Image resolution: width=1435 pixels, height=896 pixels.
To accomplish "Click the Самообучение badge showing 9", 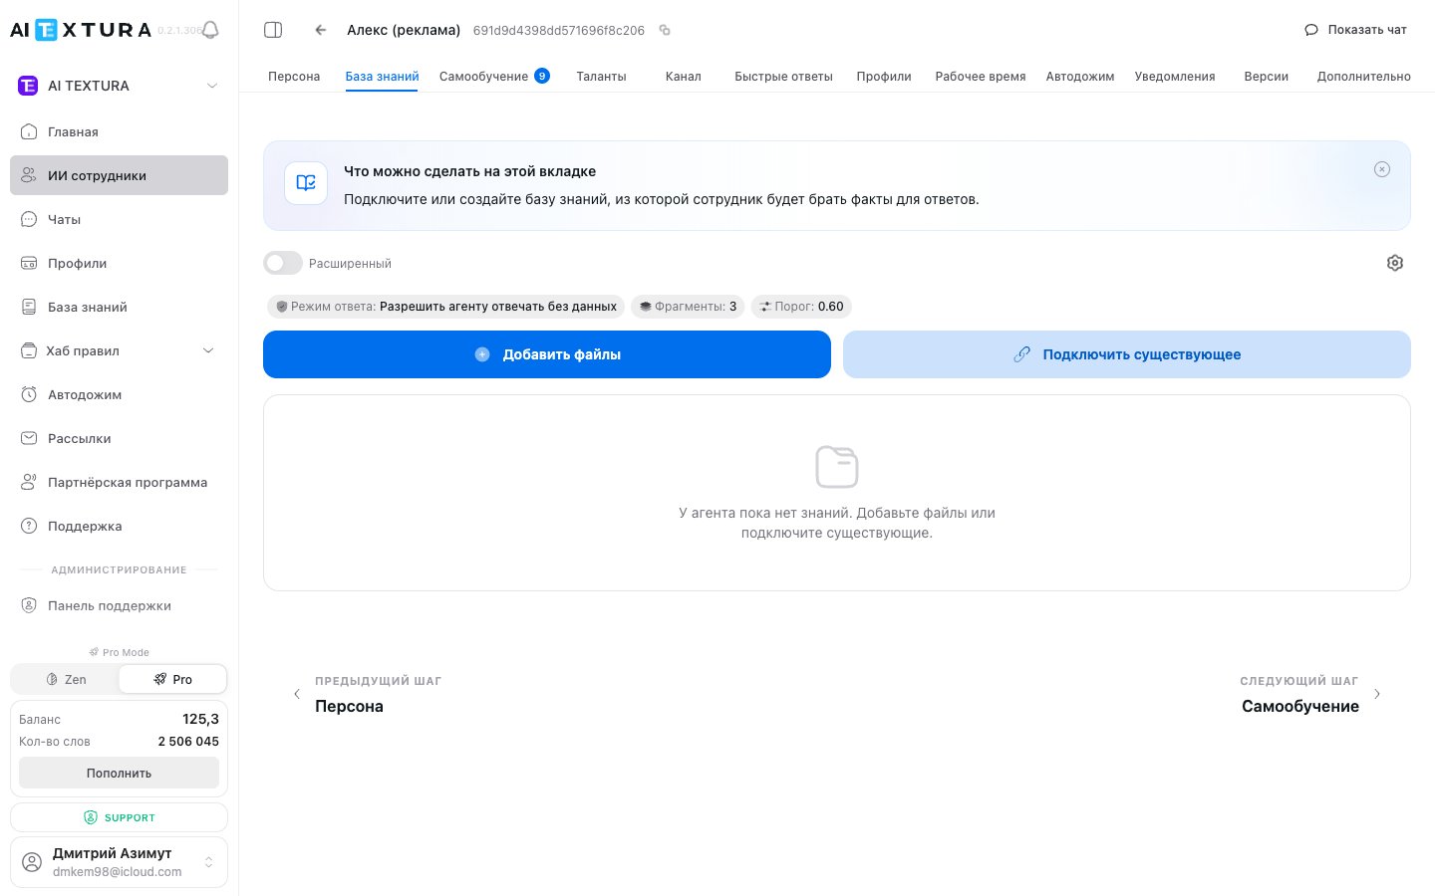I will click(x=542, y=76).
